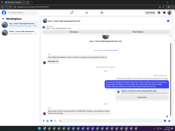Viewport: 175px width, 131px height.
Task: Click the chat vertical scrollbar
Action: 170,79
